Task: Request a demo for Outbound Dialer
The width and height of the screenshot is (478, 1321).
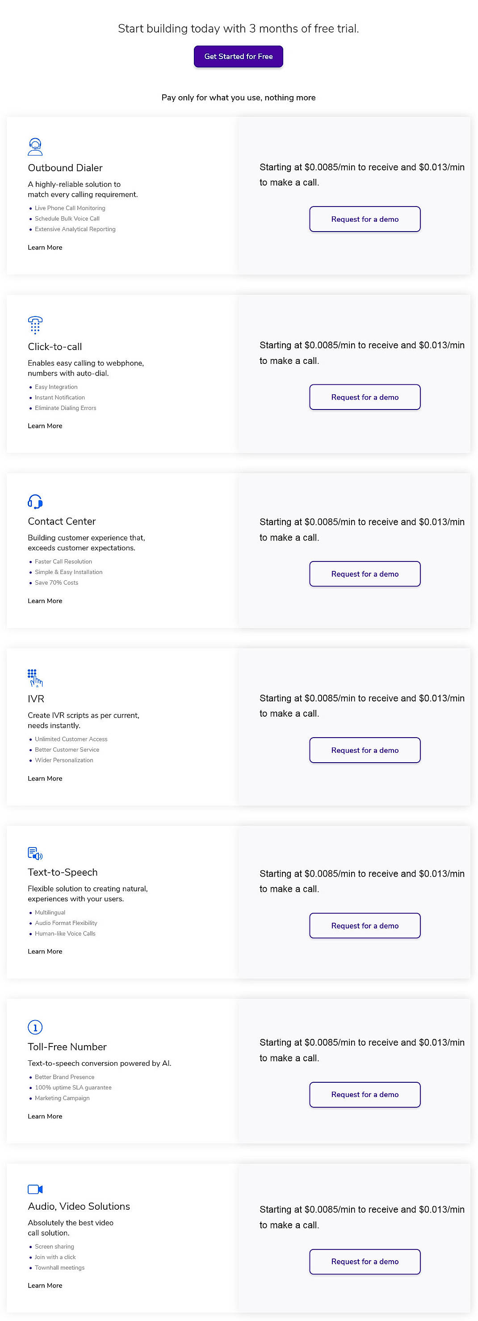Action: [x=365, y=219]
